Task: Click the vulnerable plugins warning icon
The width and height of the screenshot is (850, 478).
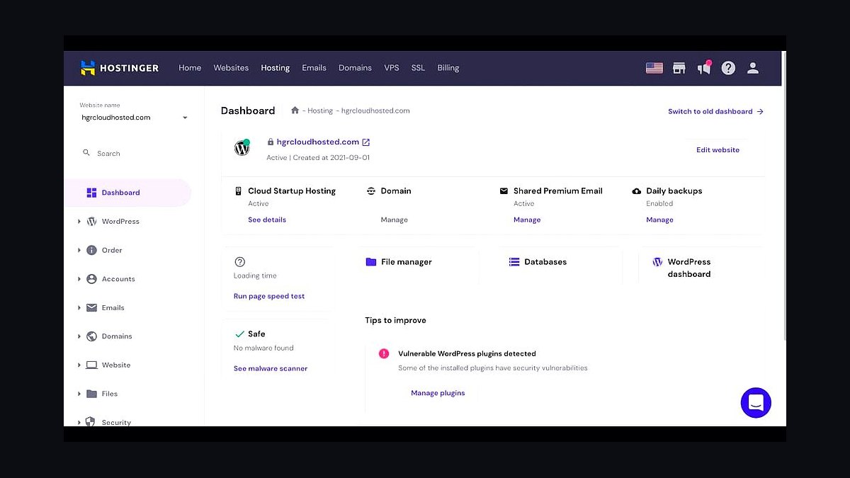Action: click(x=384, y=353)
